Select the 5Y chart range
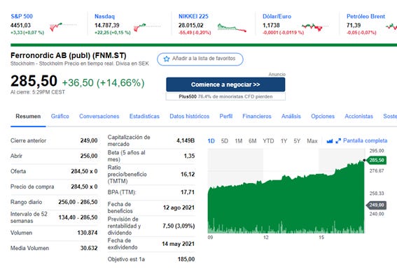This screenshot has height=271, width=397. pos(297,141)
